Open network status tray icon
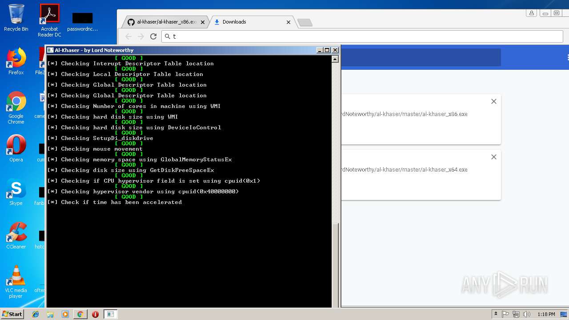Image resolution: width=569 pixels, height=320 pixels. click(x=516, y=314)
